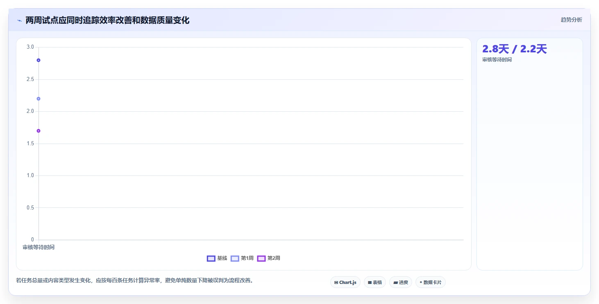Viewport: 599px width, 304px height.
Task: Click the baseline data point at 2.8
Action: coord(39,60)
